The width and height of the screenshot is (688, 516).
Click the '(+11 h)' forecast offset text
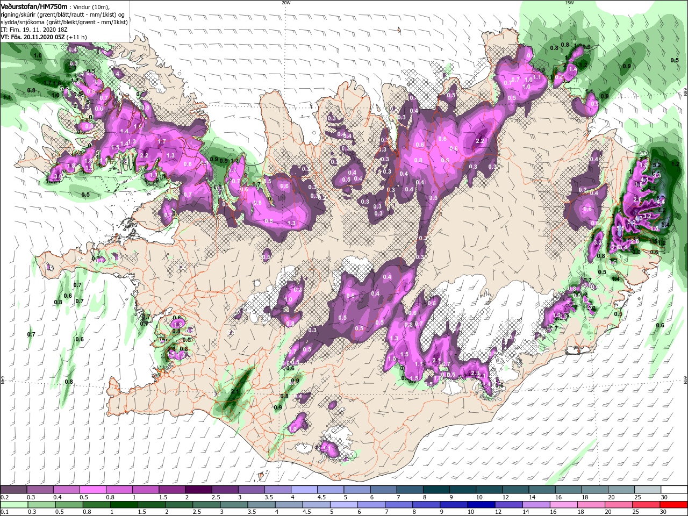click(77, 37)
